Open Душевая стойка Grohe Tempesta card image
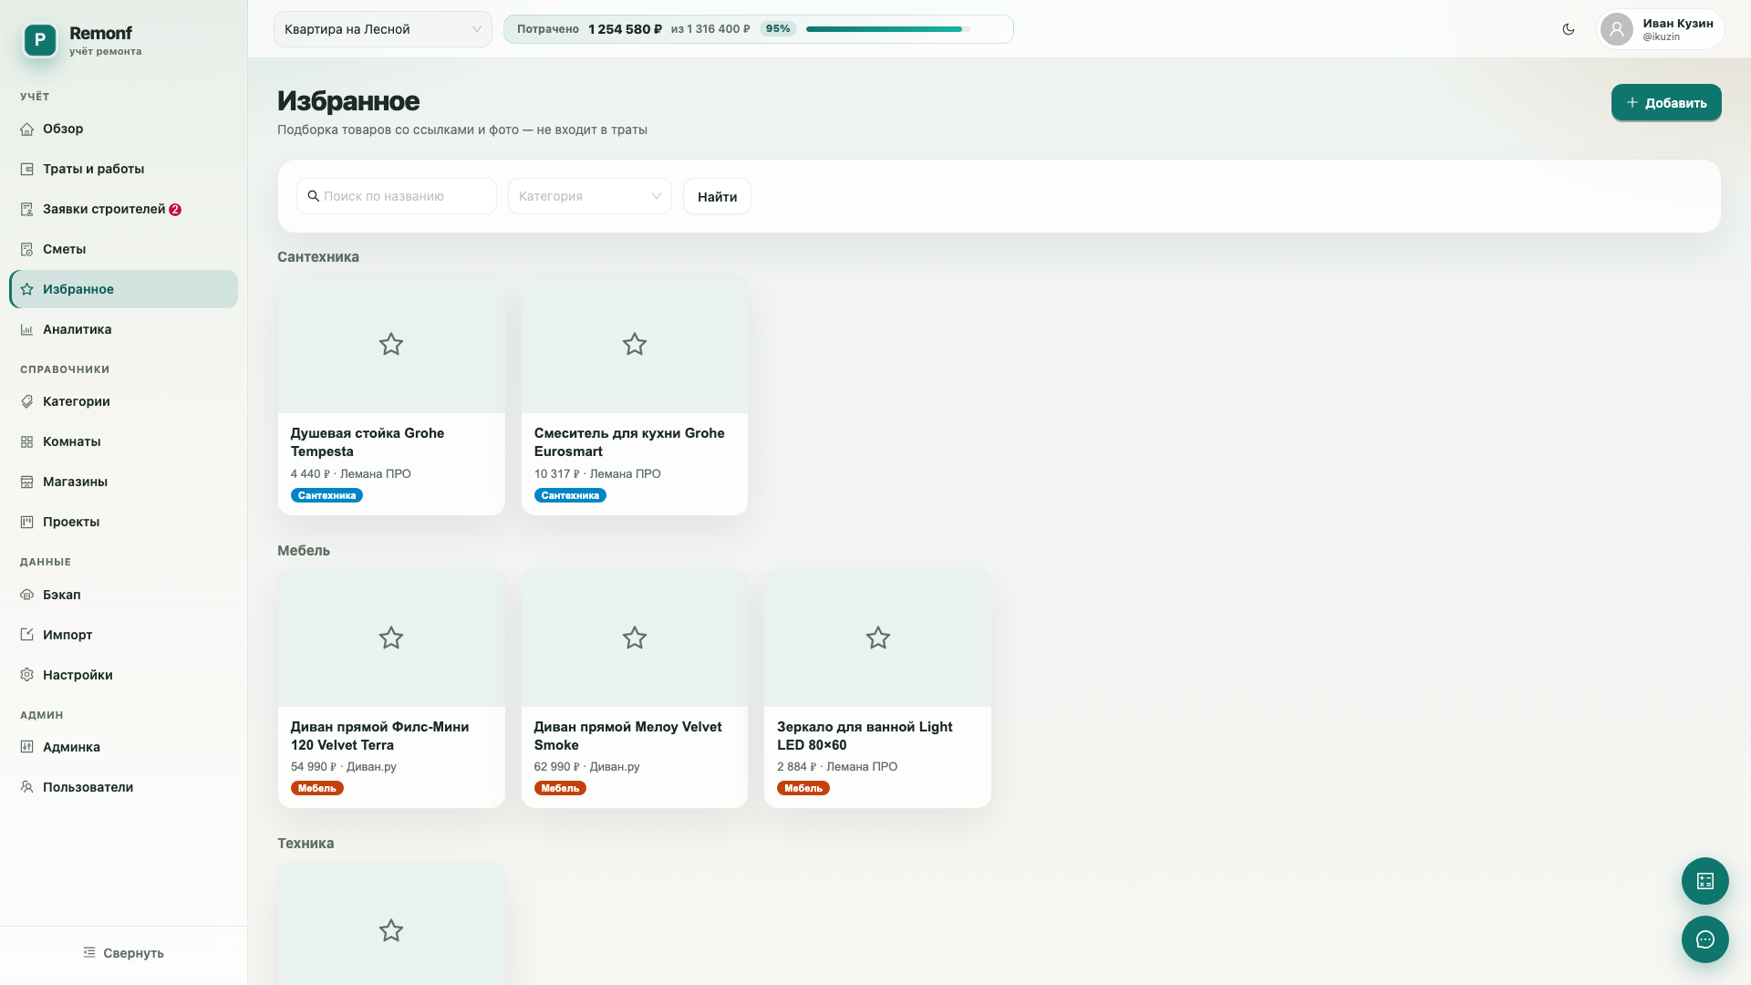 391,345
